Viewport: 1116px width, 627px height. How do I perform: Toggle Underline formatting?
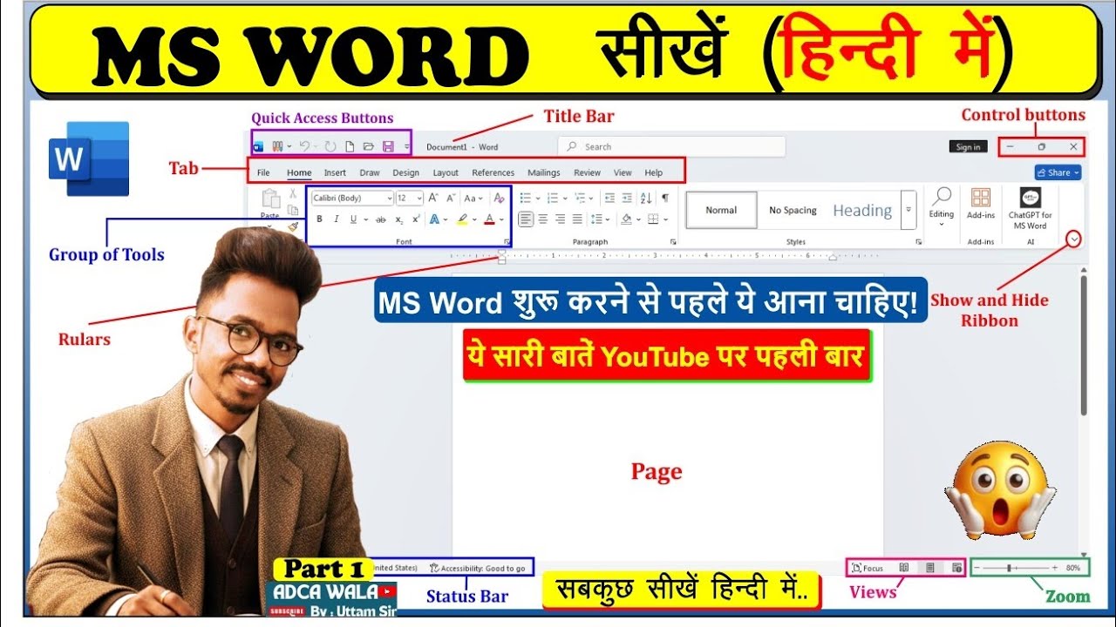click(x=353, y=219)
